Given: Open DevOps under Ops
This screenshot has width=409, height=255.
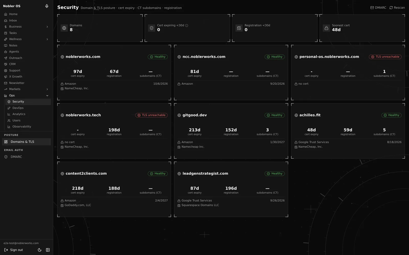Looking at the screenshot, I should point(28,108).
